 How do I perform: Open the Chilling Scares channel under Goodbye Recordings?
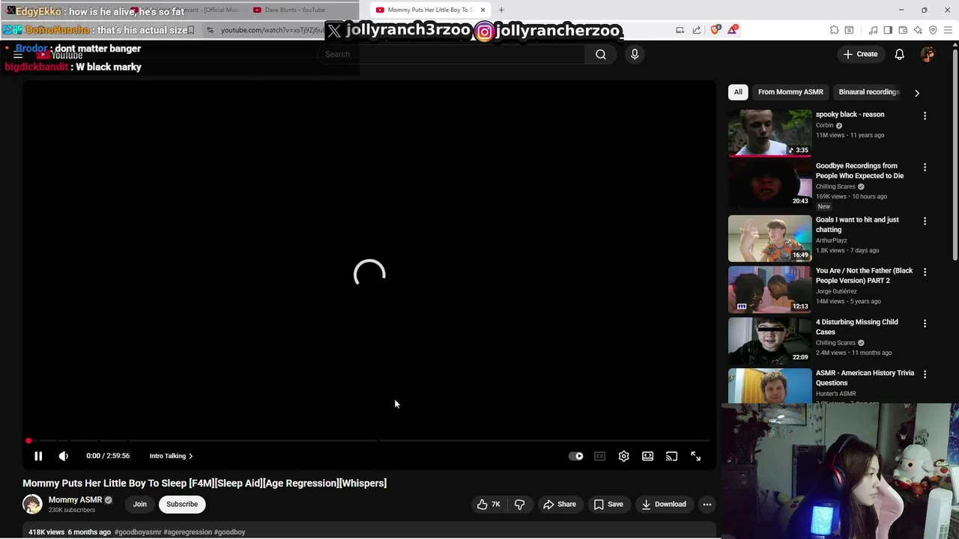tap(835, 186)
